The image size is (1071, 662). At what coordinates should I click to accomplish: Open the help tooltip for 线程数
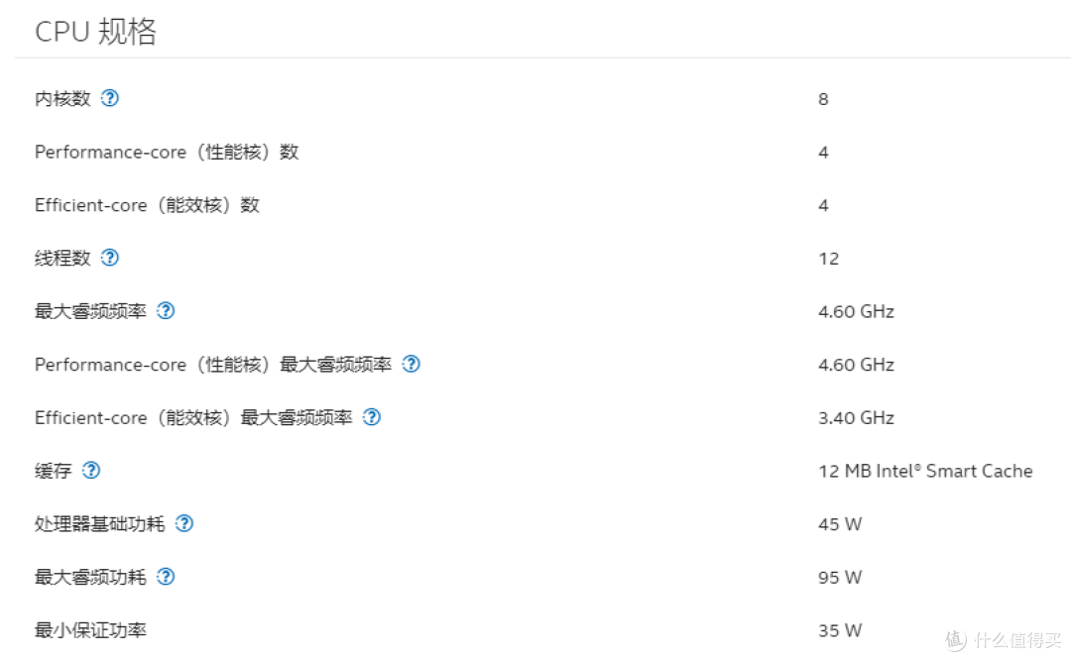(x=110, y=258)
